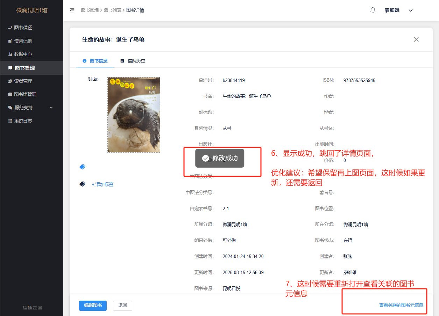Click the + 添加标签 link

pos(102,184)
